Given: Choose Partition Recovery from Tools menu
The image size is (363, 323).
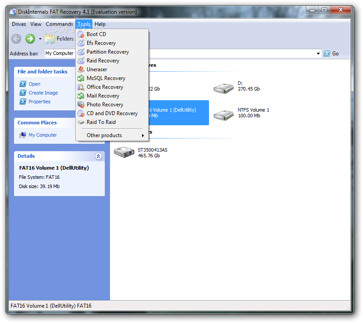Looking at the screenshot, I should (112, 52).
